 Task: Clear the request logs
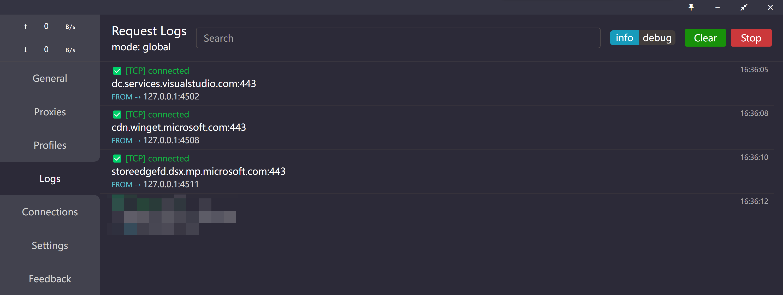click(x=705, y=38)
